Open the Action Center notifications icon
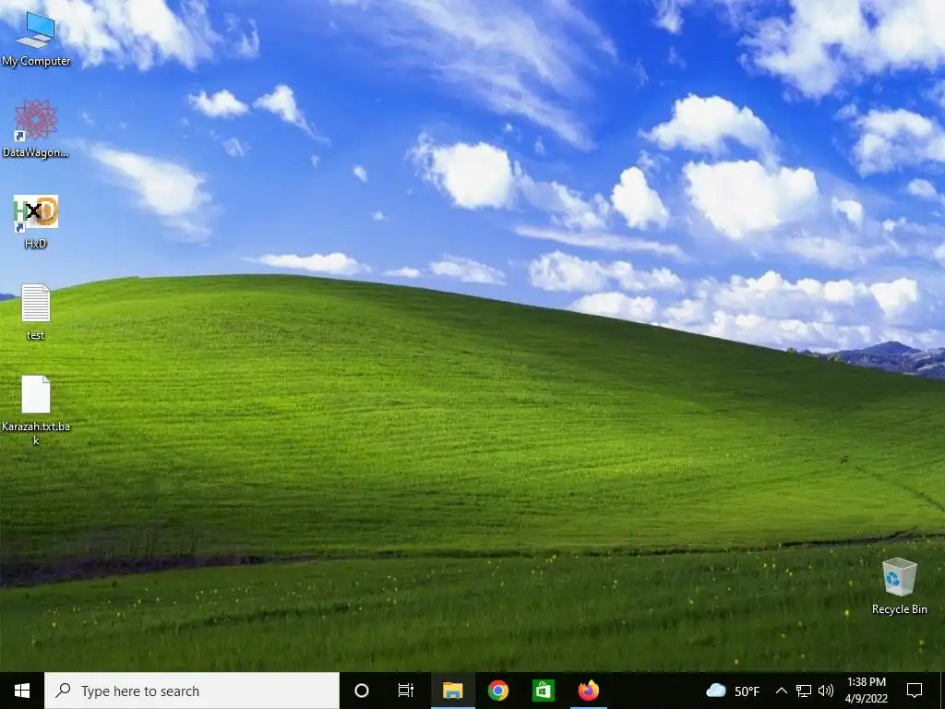945x709 pixels. pyautogui.click(x=915, y=691)
